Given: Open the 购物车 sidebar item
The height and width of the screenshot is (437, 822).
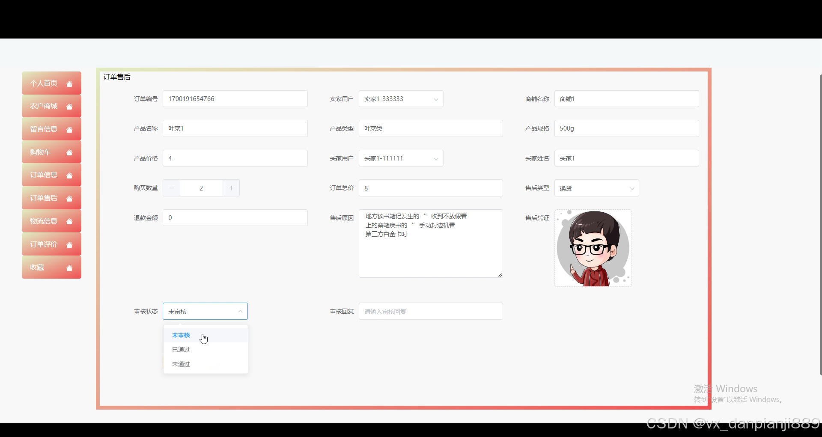Looking at the screenshot, I should click(51, 152).
